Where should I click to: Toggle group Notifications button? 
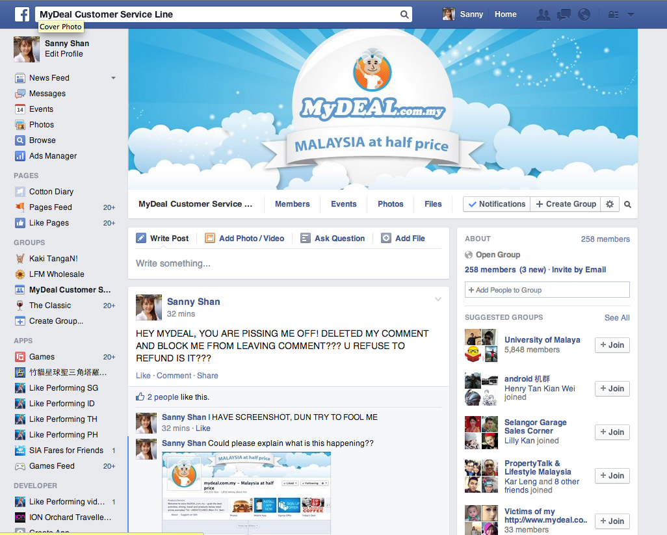point(497,204)
